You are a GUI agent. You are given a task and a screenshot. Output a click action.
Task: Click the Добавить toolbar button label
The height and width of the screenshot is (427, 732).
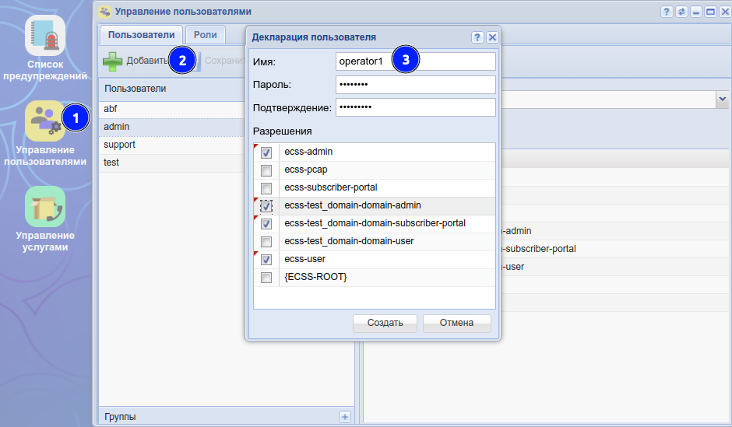click(x=147, y=61)
